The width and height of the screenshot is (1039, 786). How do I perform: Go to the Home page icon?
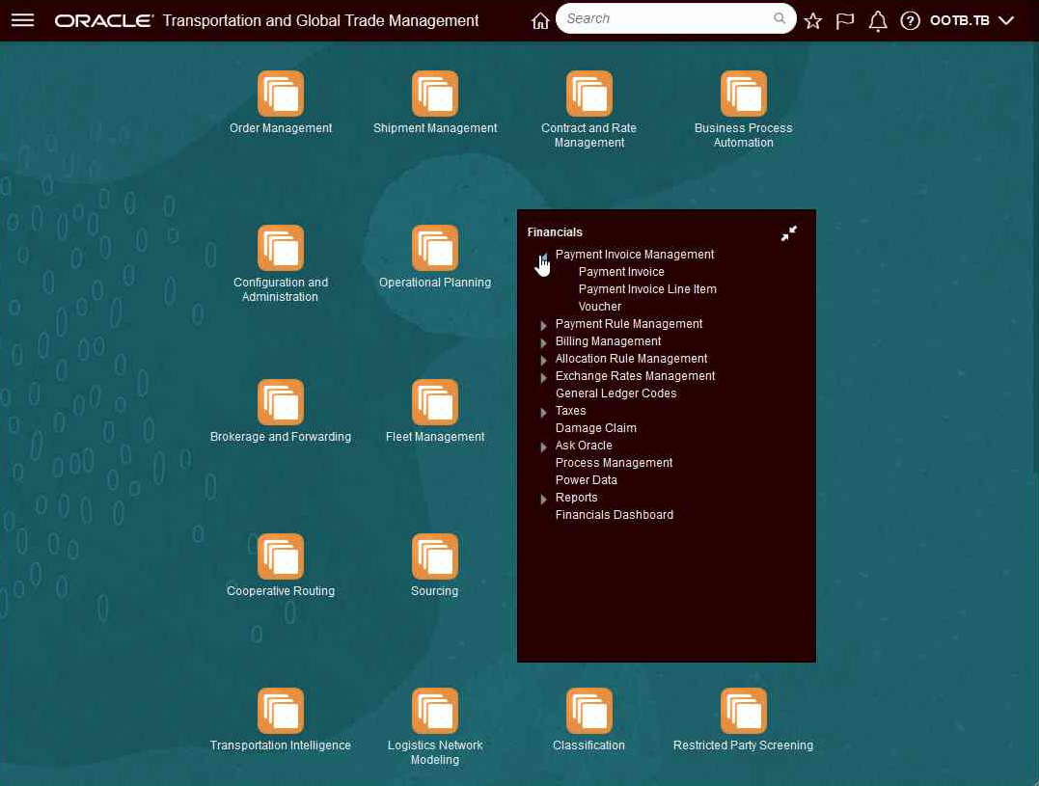pos(540,20)
